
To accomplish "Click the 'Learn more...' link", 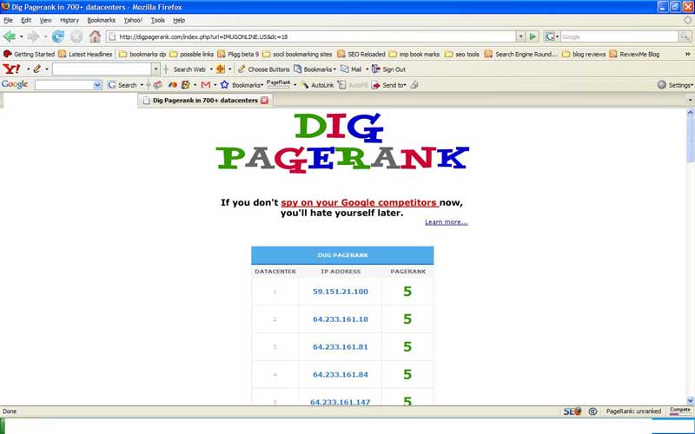I will pos(447,222).
